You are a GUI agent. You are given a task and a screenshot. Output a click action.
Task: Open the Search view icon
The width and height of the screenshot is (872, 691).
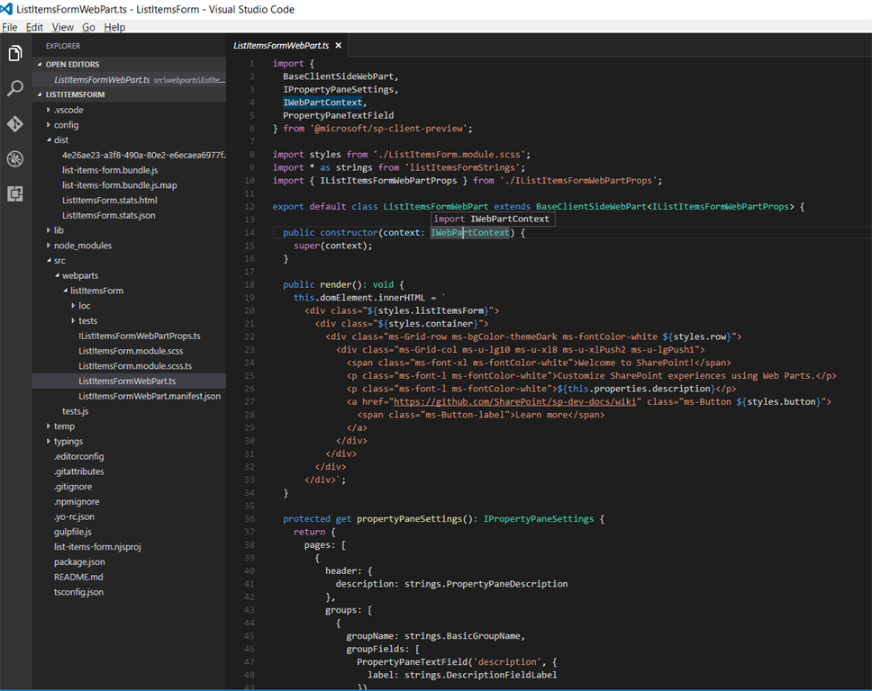[x=15, y=88]
